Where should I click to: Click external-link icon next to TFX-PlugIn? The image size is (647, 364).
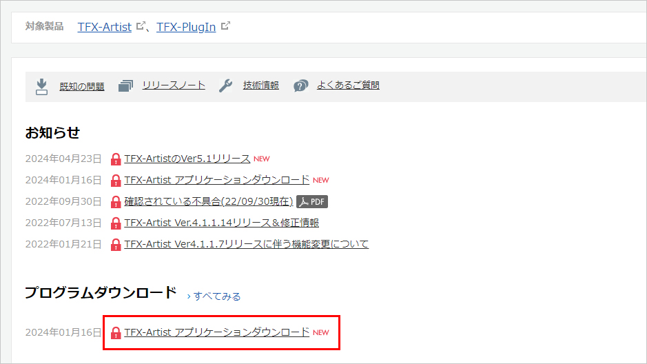point(225,26)
